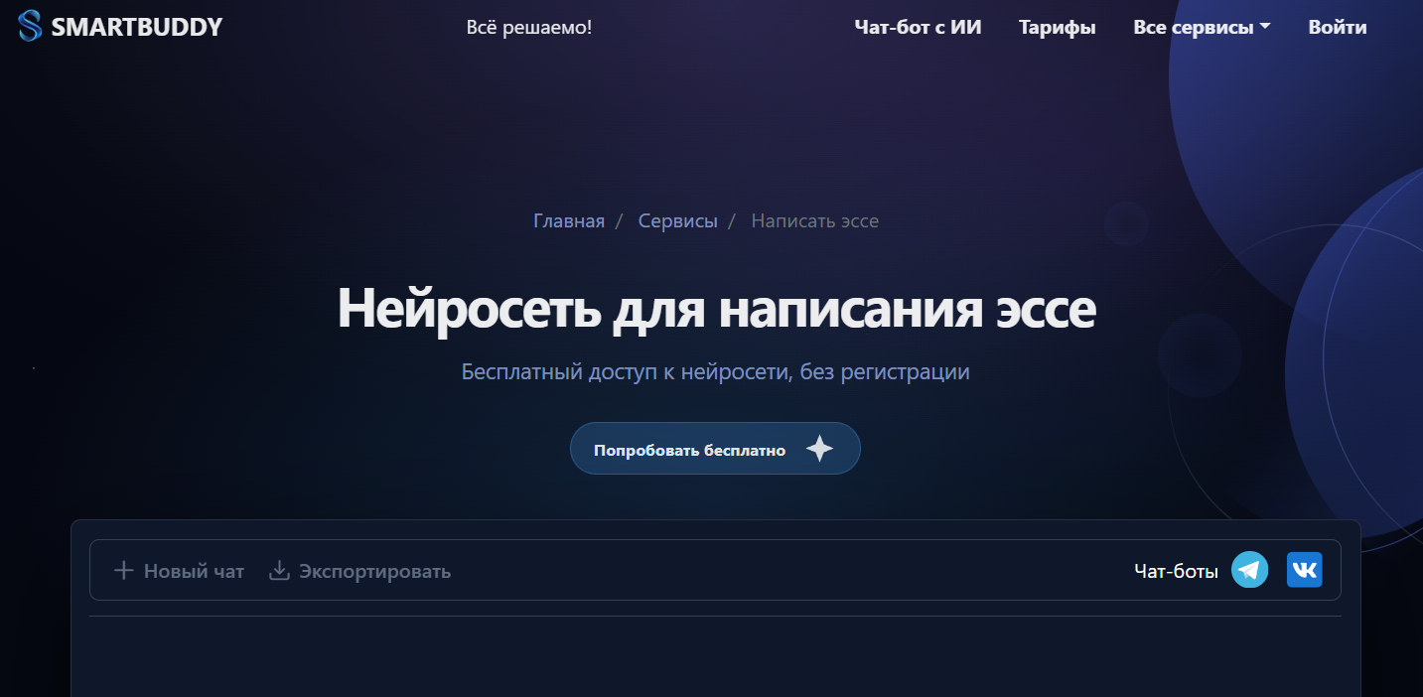Click the Нейросеть для написания эссе heading
Viewport: 1423px width, 697px height.
point(717,309)
